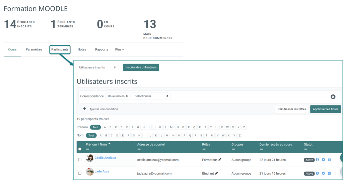This screenshot has height=180, width=343.
Task: Open enrolment settings gear for Jade Aure
Action: click(323, 173)
